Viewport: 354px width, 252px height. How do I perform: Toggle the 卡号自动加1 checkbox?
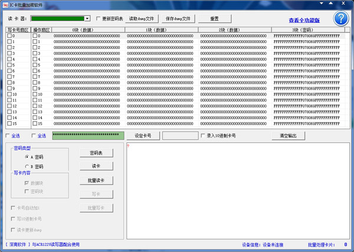pyautogui.click(x=13, y=208)
